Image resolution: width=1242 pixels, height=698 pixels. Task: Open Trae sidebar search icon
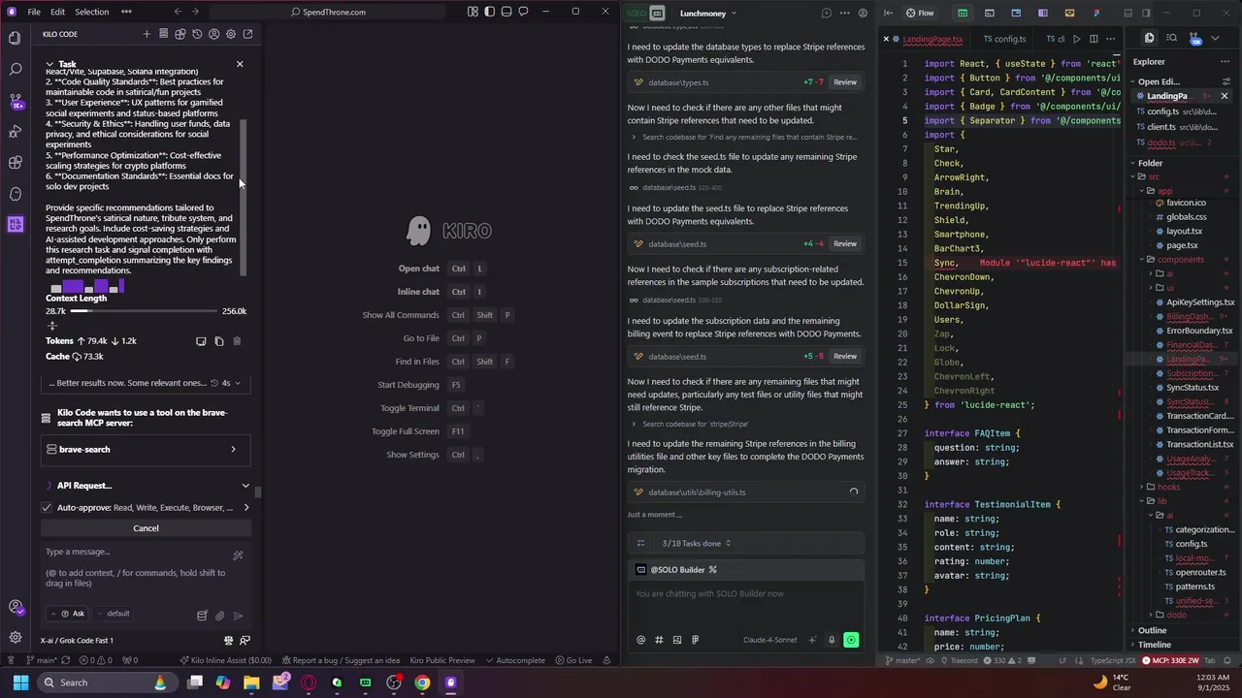coord(1171,38)
